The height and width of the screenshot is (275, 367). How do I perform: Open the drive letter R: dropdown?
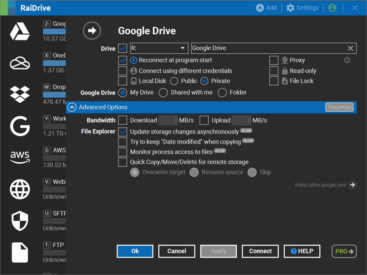[x=159, y=48]
